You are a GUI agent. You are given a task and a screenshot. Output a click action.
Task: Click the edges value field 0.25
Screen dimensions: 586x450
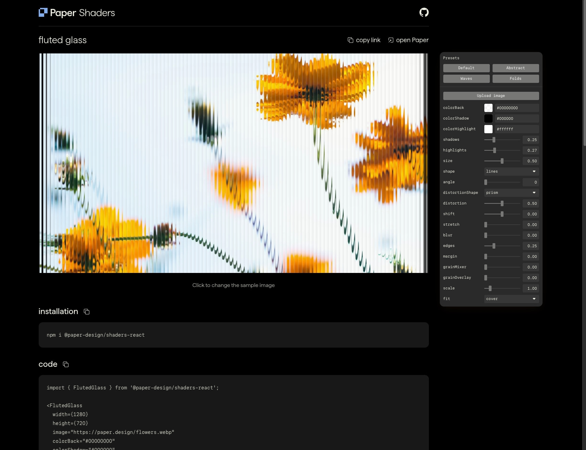pos(531,246)
